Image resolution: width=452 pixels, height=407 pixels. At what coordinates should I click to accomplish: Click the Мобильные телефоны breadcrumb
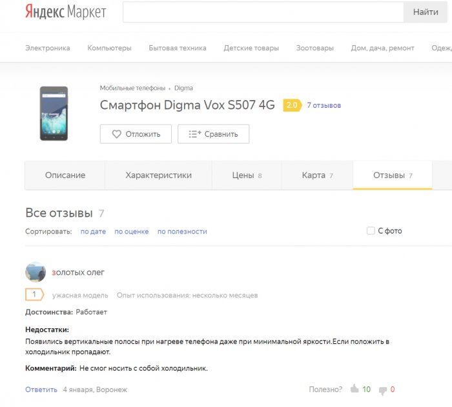coord(132,88)
